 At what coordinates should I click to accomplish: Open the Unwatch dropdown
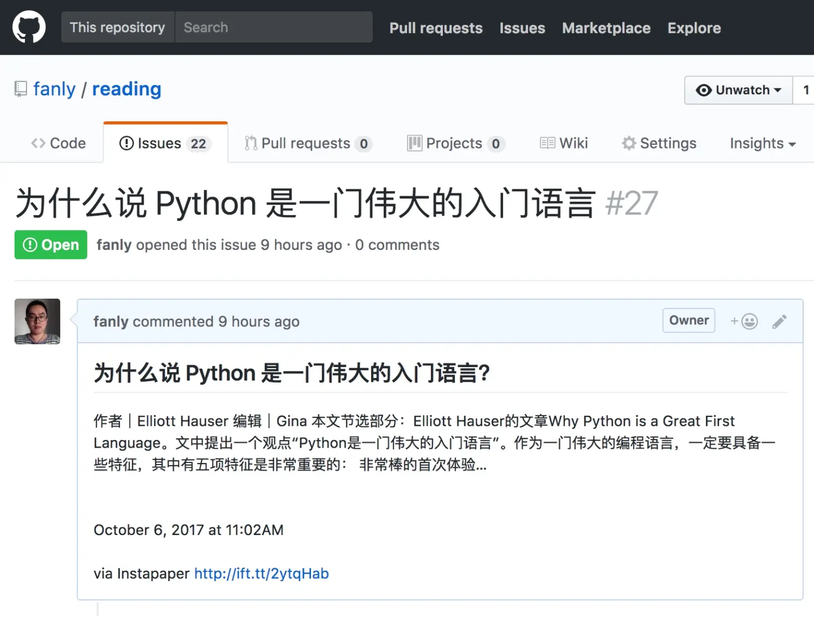[739, 90]
